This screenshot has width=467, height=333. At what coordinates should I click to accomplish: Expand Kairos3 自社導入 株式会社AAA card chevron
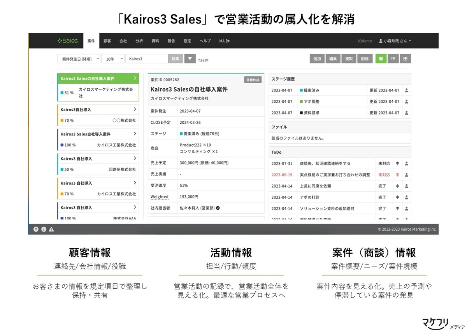pyautogui.click(x=135, y=207)
